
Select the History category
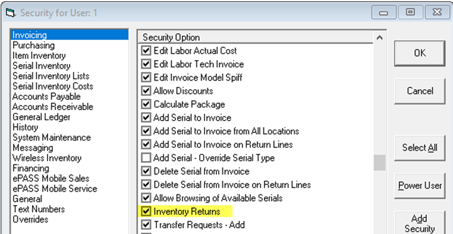point(70,127)
